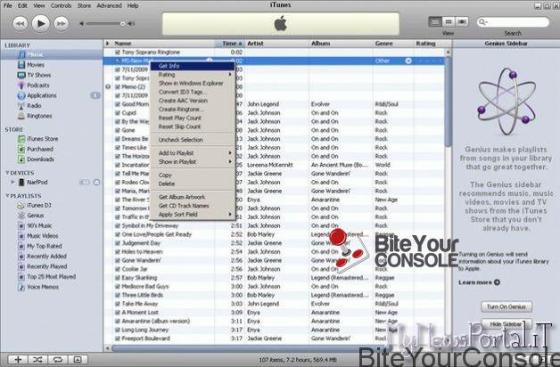Sort by Time column header
Image resolution: width=560 pixels, height=367 pixels.
(230, 44)
